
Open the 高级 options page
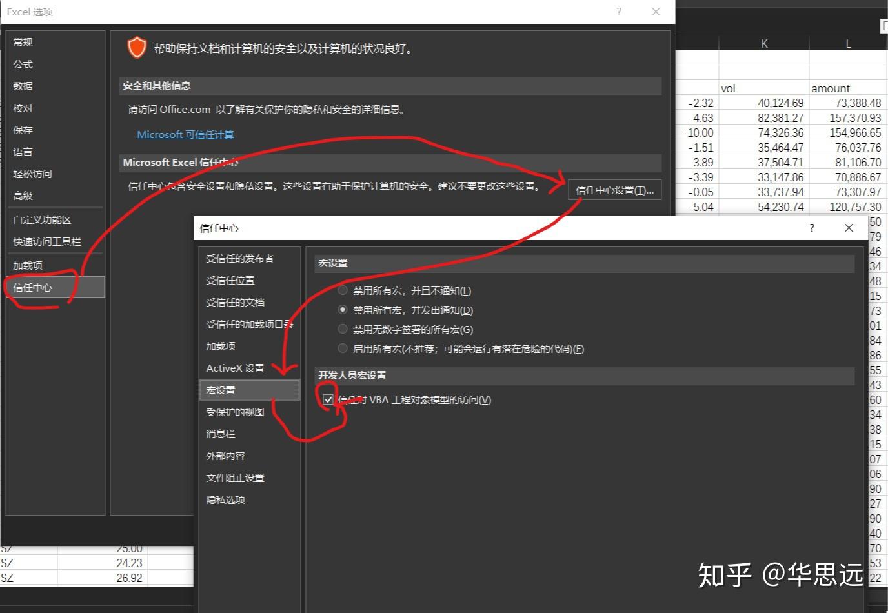(x=22, y=196)
